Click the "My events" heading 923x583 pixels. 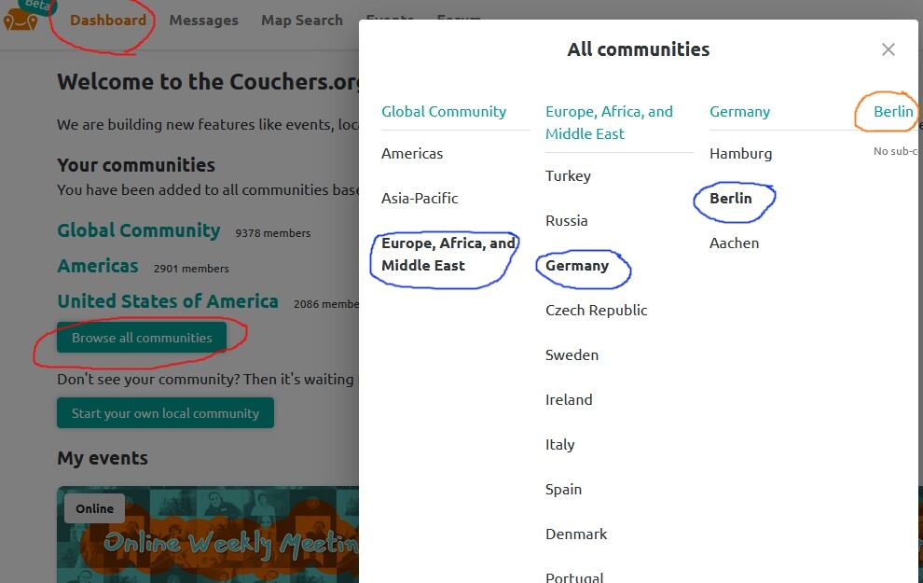[x=103, y=458]
